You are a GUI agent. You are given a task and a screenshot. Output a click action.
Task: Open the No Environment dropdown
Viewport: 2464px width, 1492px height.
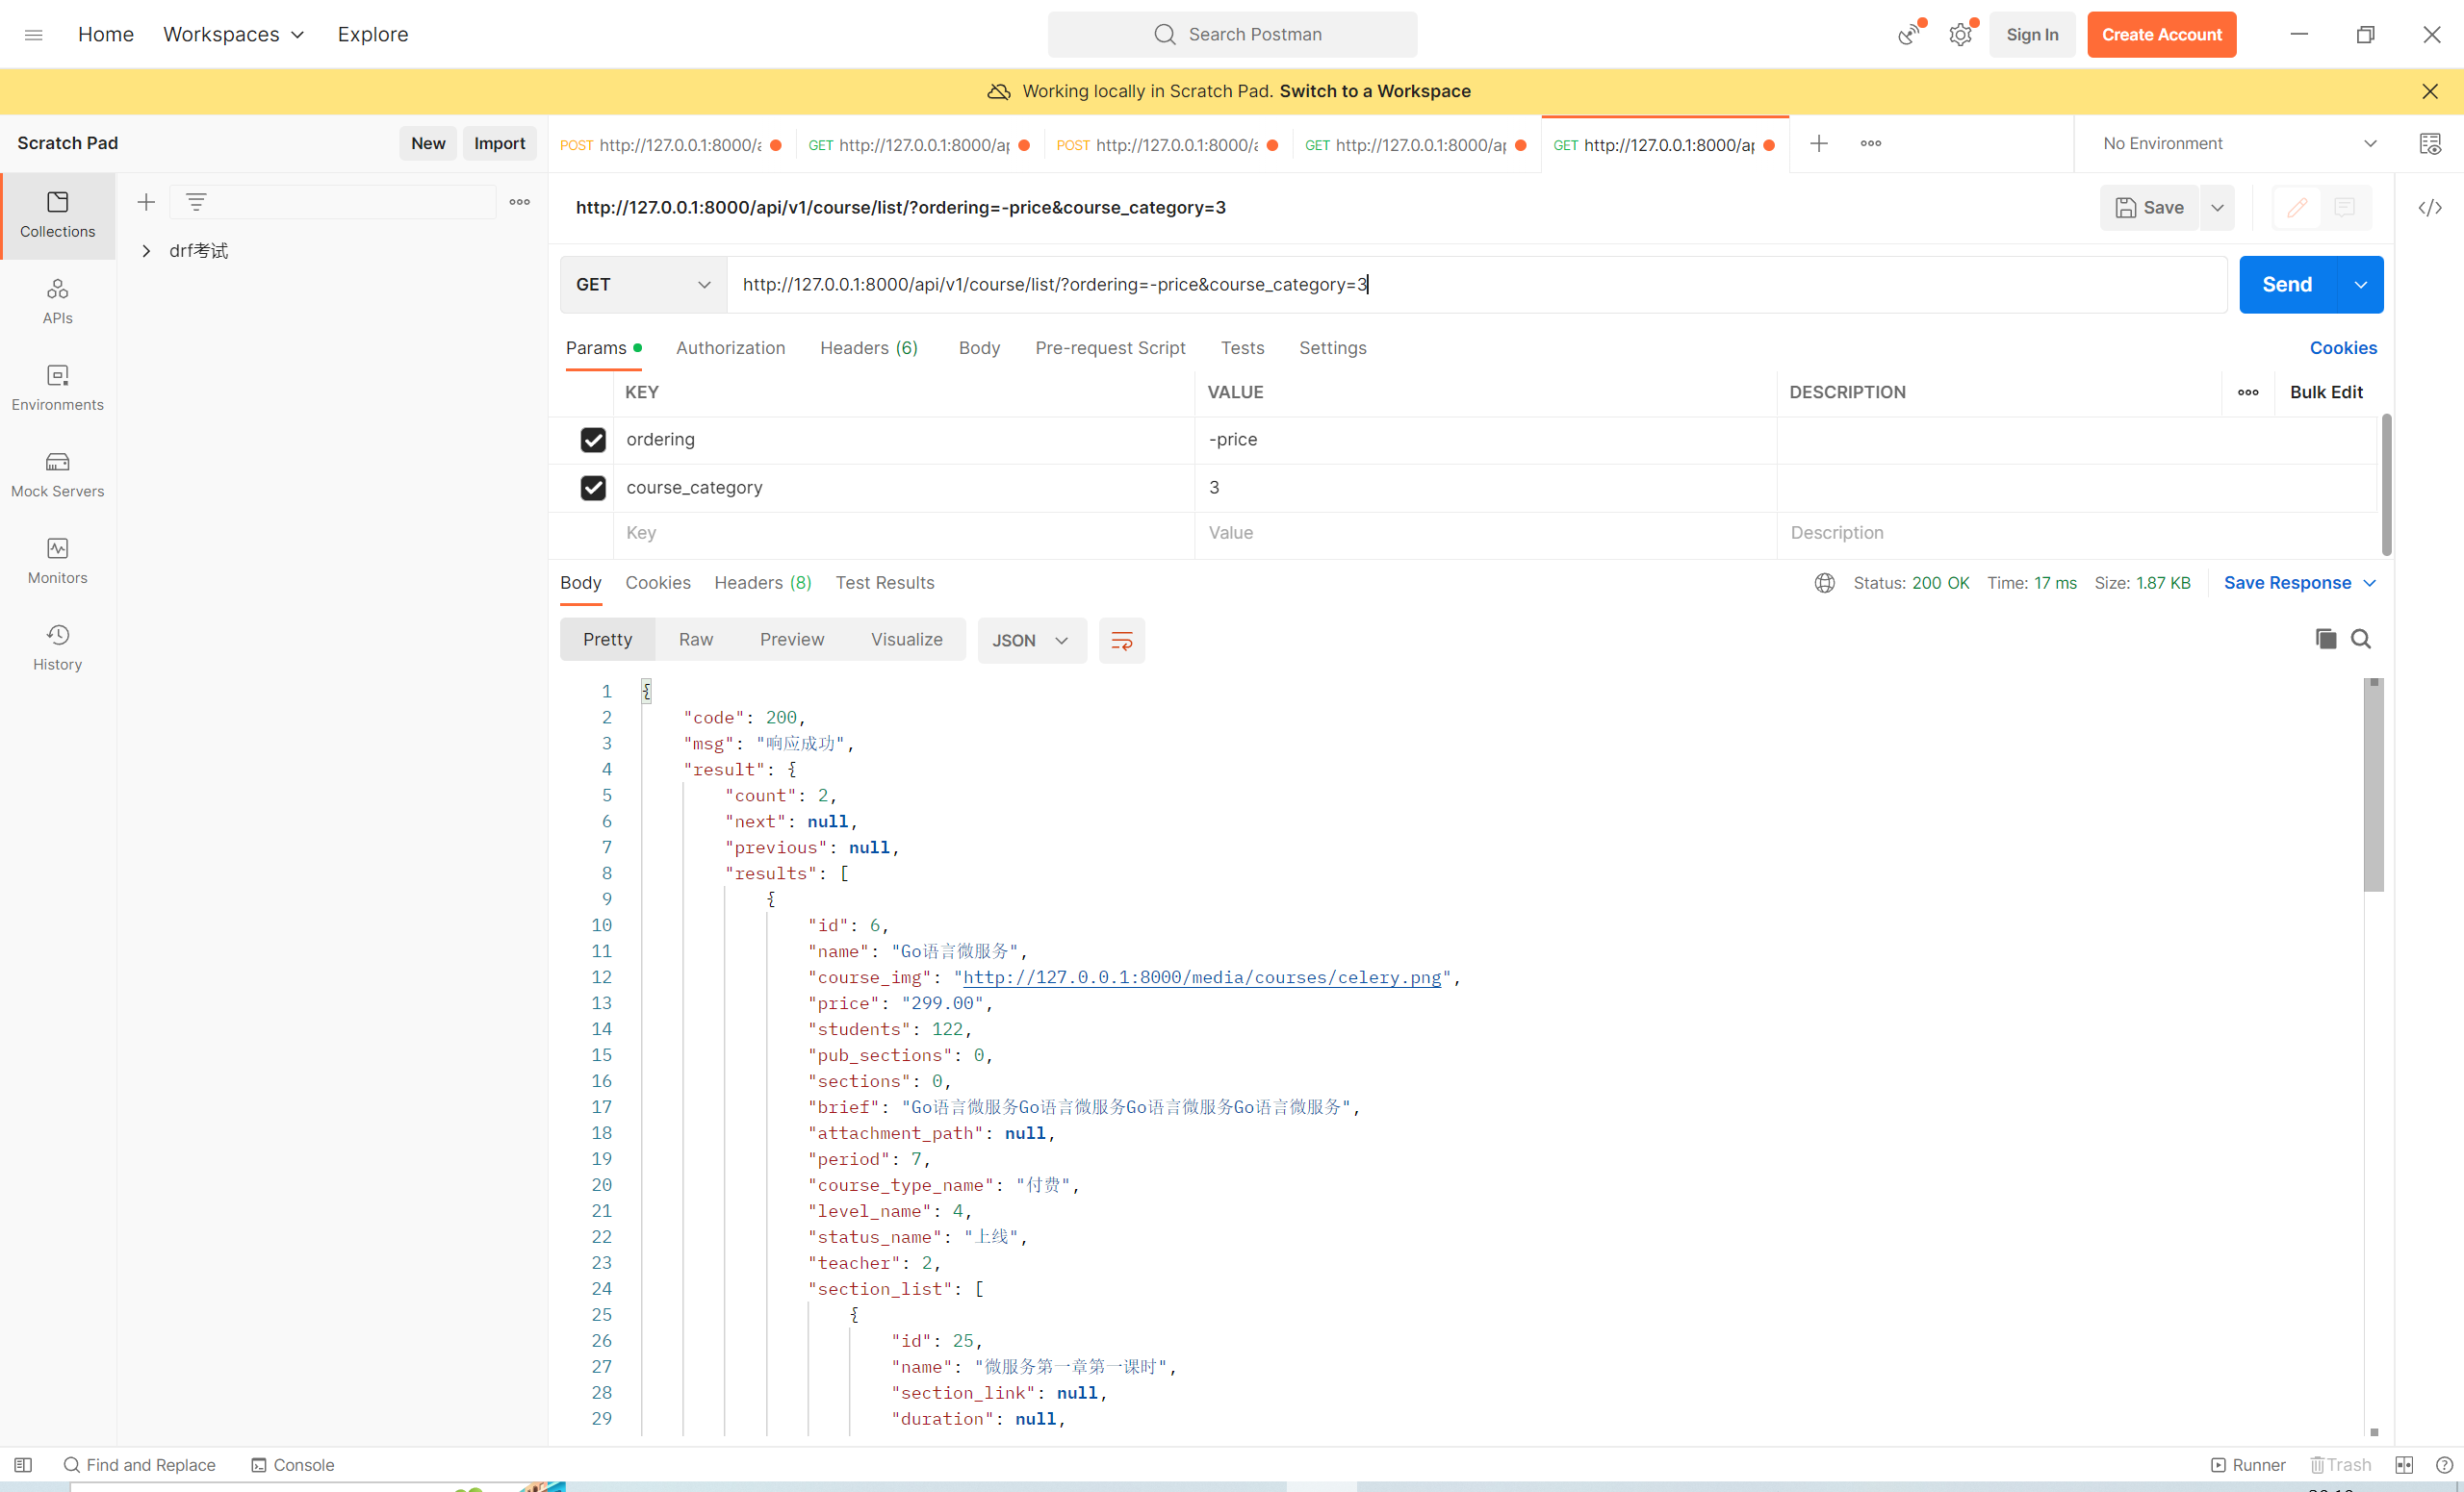2238,144
